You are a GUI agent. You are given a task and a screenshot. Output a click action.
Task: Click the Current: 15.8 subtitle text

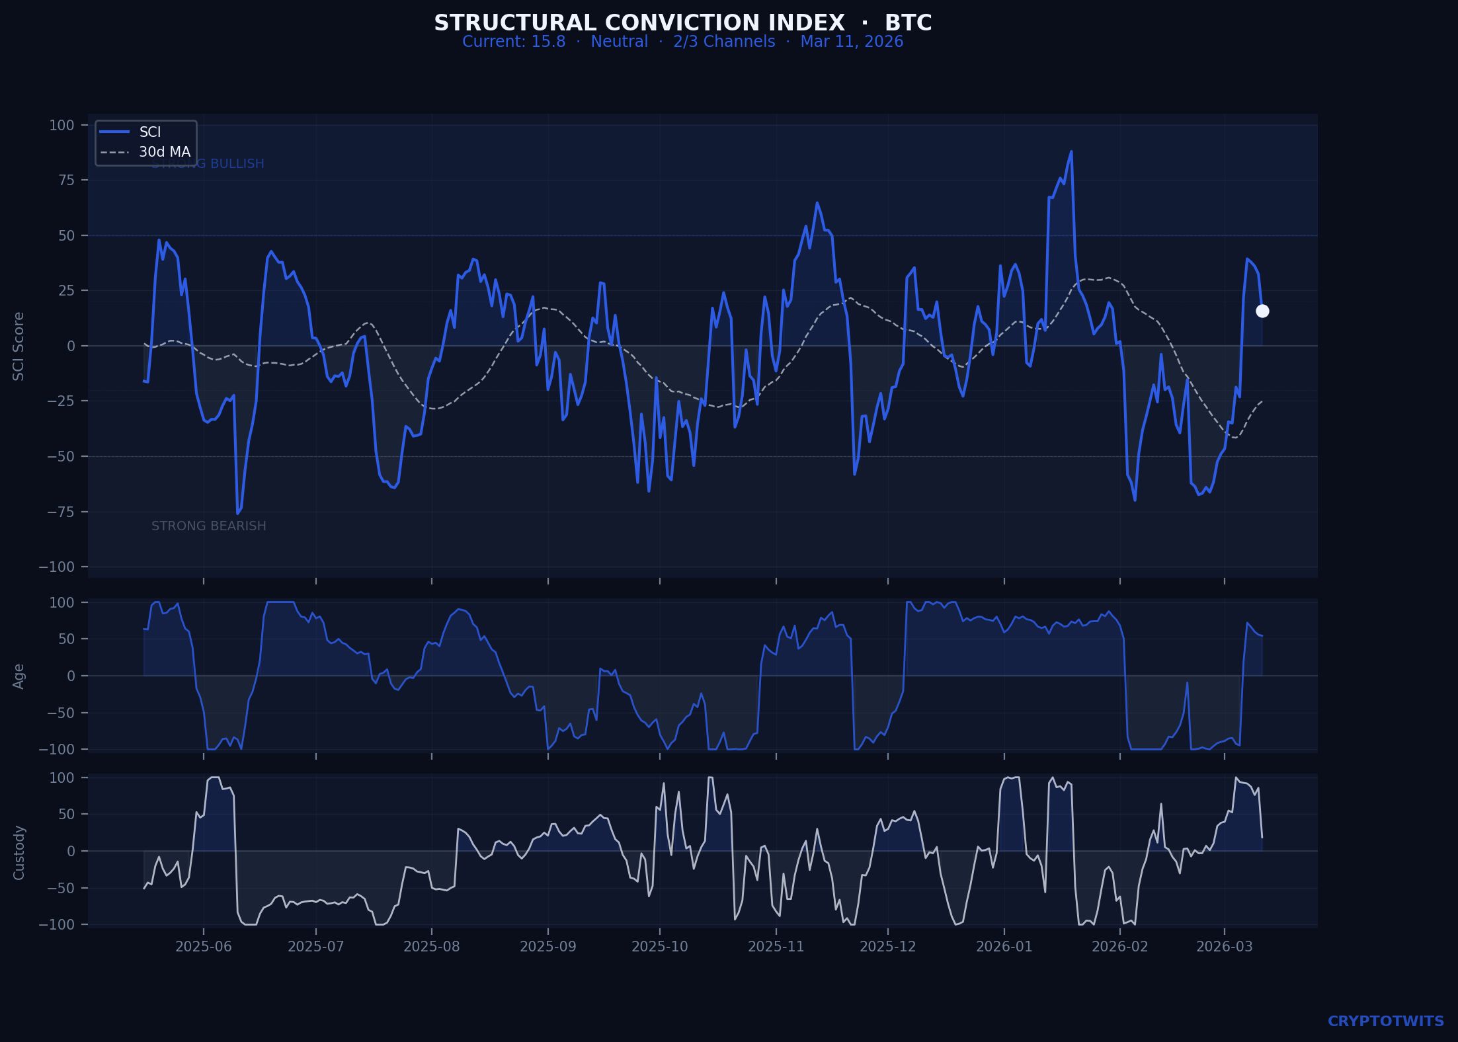click(x=513, y=42)
